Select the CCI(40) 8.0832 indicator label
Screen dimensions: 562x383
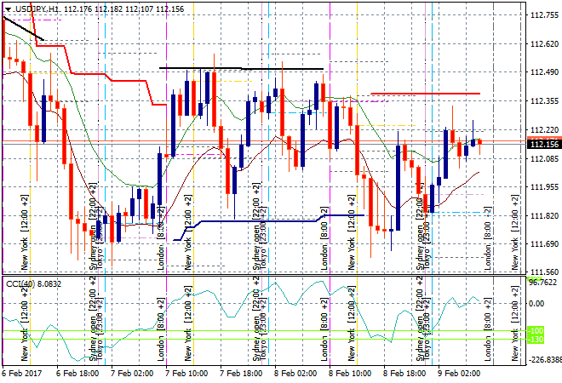34,284
